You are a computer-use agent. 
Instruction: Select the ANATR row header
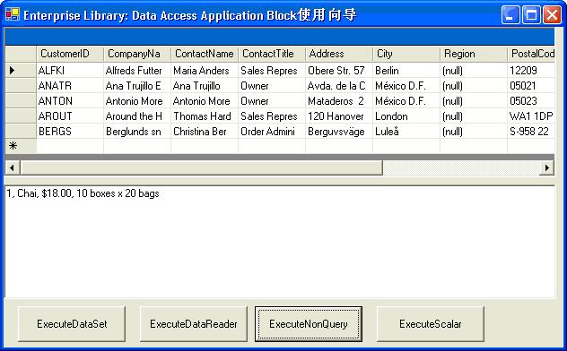(21, 85)
